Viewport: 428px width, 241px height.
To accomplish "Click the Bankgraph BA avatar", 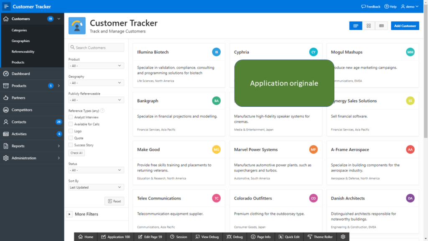I will [x=216, y=101].
